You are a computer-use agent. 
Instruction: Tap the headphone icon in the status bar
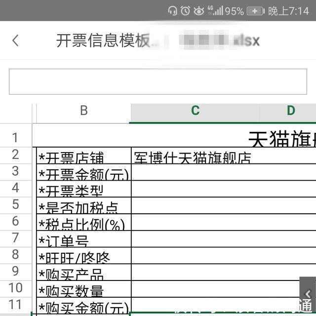click(172, 11)
